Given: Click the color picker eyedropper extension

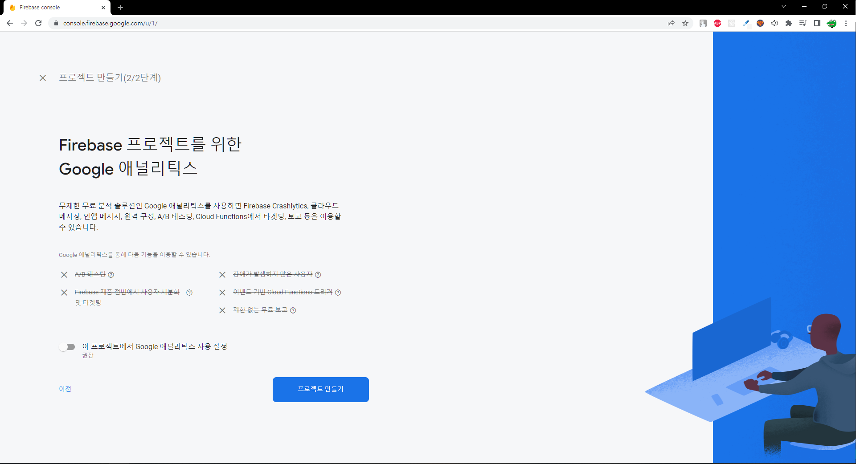Looking at the screenshot, I should click(x=746, y=23).
